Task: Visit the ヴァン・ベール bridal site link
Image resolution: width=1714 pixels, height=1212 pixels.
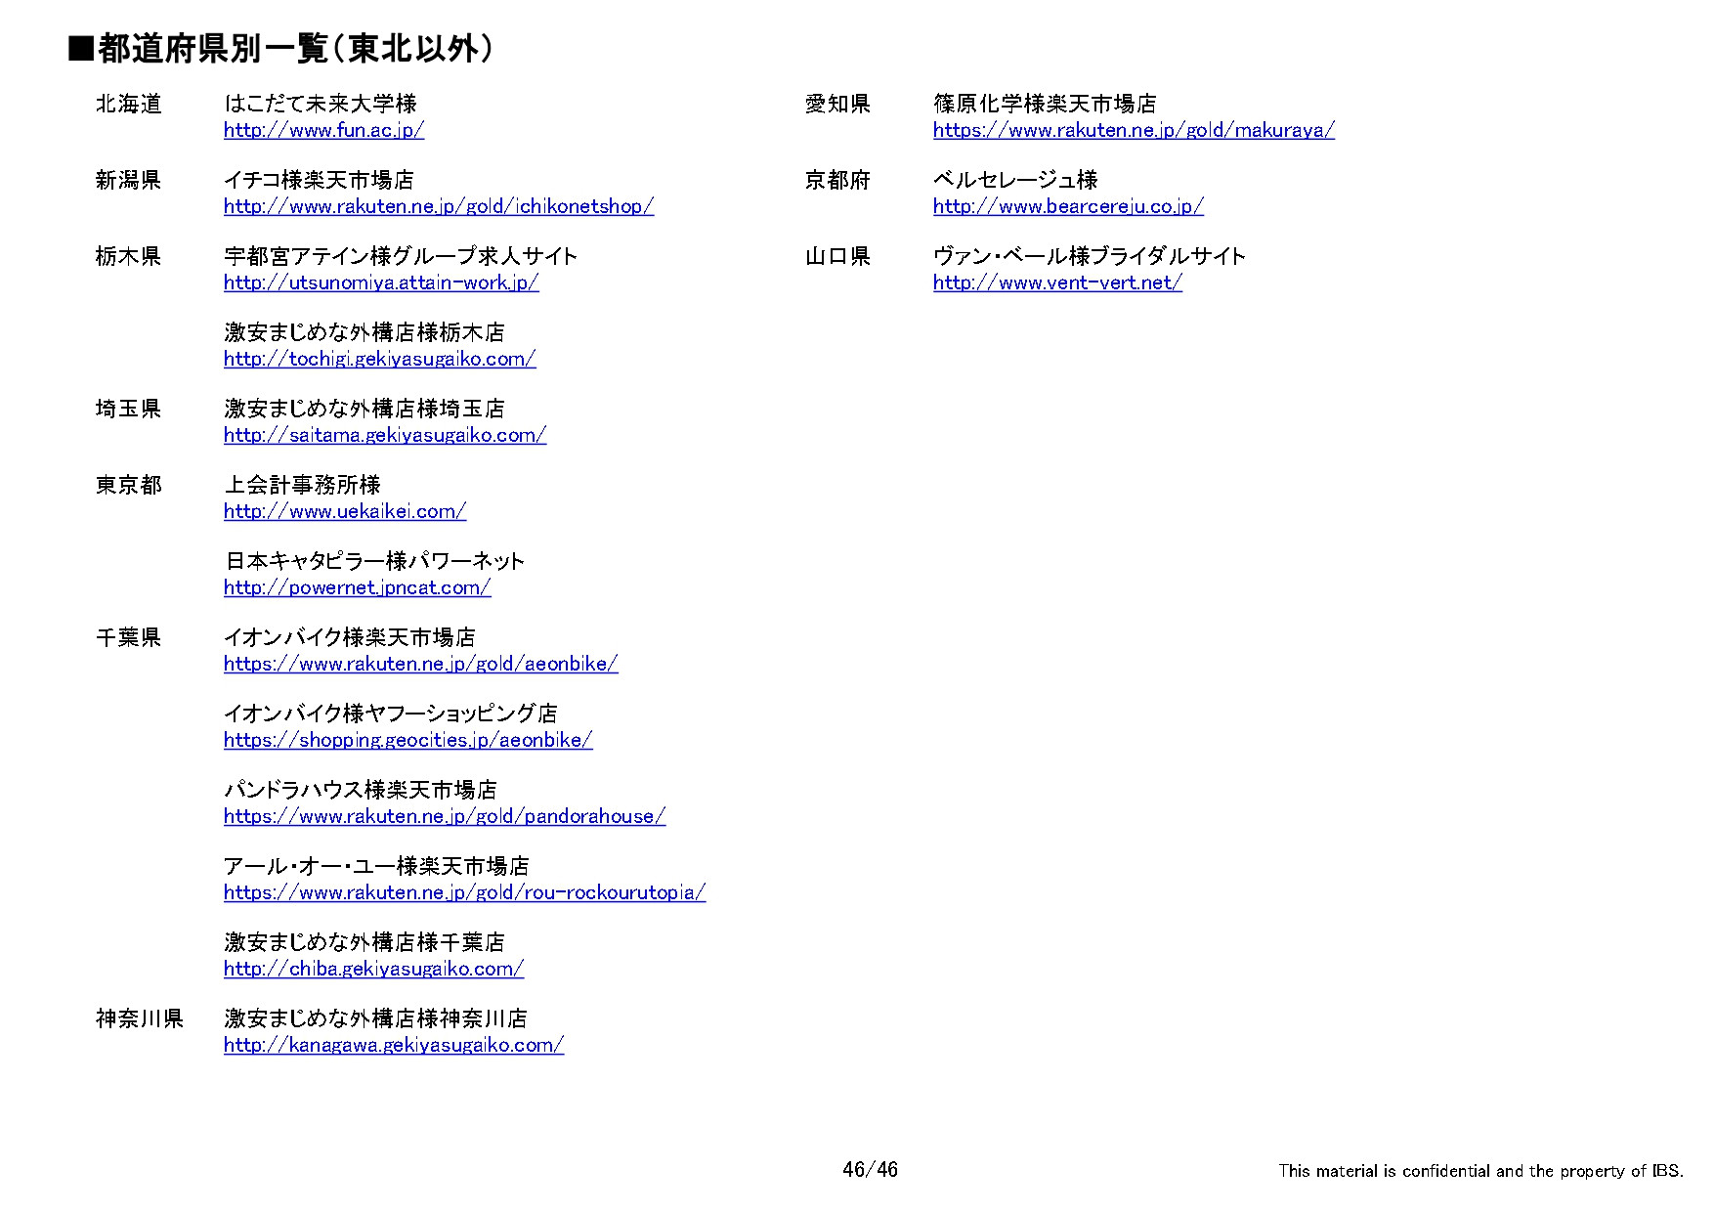Action: (1056, 283)
